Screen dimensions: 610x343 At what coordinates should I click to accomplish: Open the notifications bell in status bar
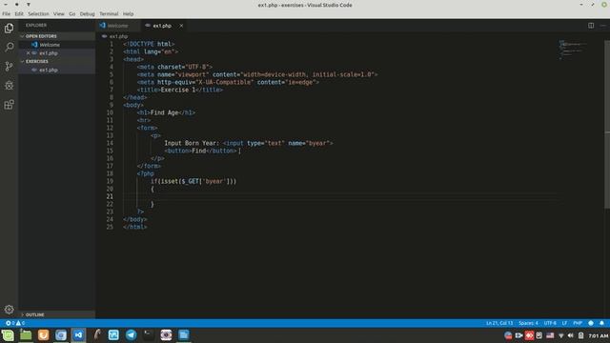click(601, 323)
